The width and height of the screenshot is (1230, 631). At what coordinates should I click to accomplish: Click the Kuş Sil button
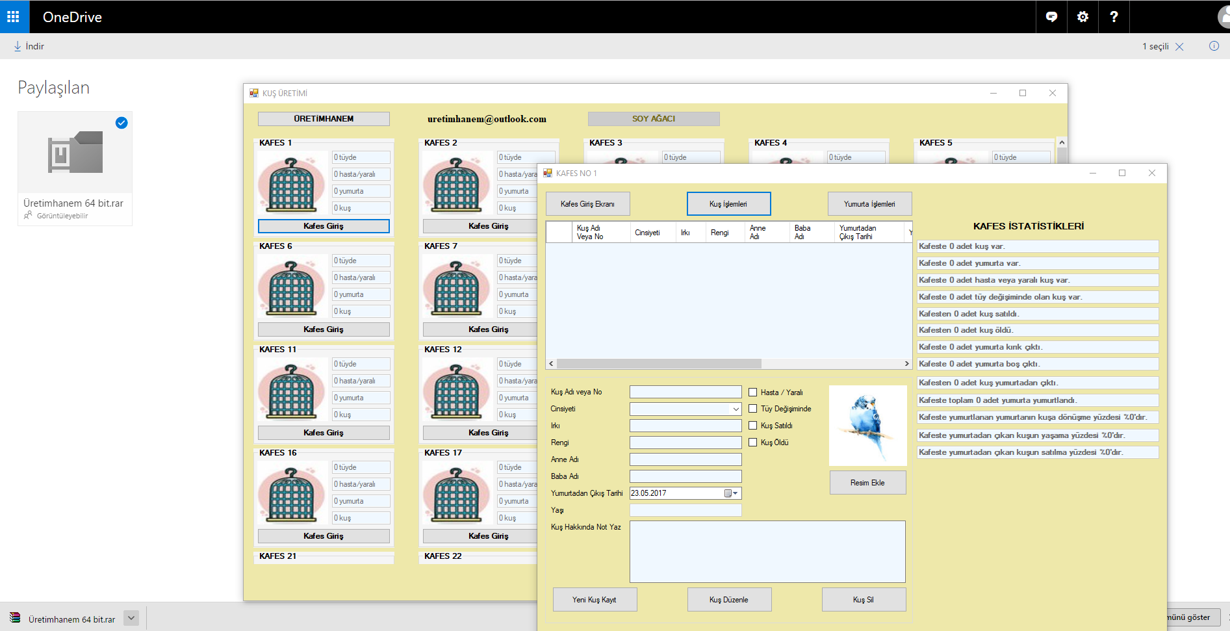coord(864,600)
